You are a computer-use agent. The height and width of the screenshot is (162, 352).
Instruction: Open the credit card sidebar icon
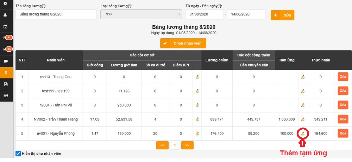[x=5, y=96]
